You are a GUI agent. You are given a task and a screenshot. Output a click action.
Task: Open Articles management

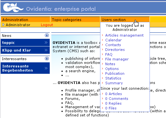click(124, 35)
